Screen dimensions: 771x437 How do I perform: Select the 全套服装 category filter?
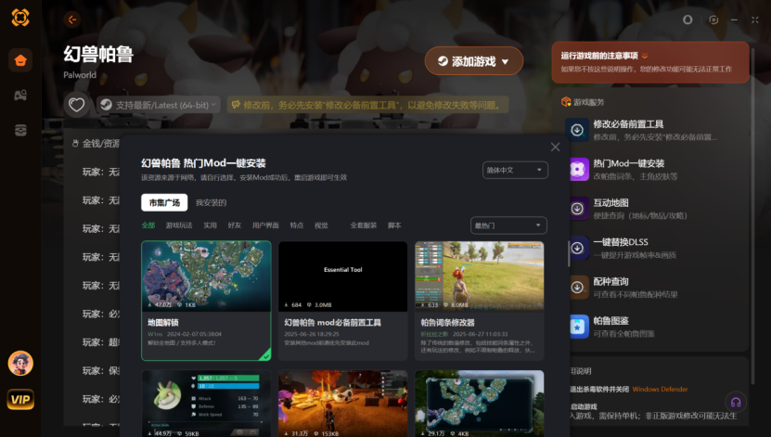[x=364, y=225]
